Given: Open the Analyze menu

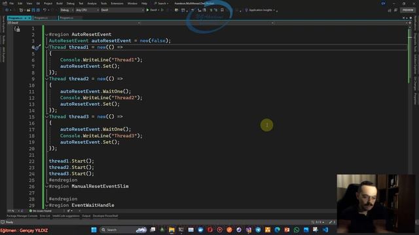Looking at the screenshot, I should coord(92,3).
